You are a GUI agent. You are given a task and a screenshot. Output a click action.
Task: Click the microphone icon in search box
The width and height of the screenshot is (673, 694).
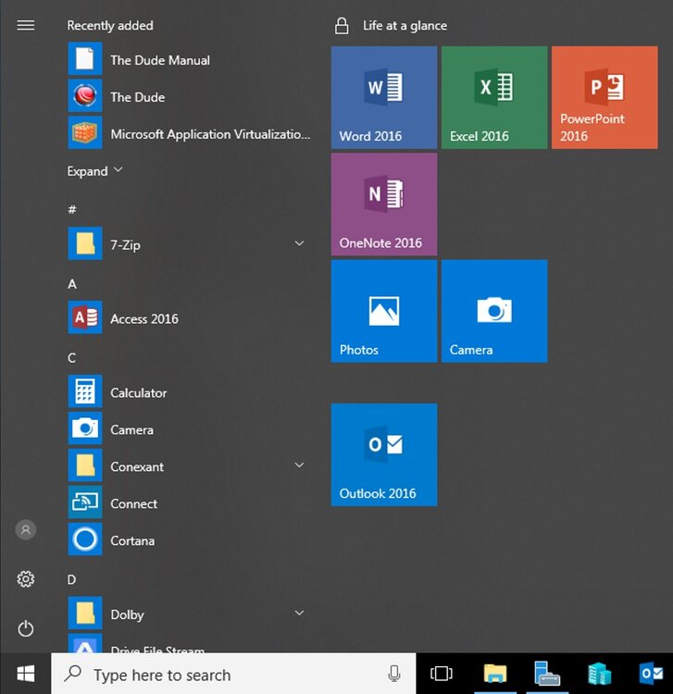click(394, 674)
